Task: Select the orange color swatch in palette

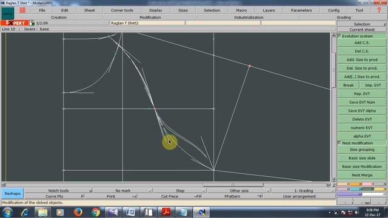Action: pos(356,184)
